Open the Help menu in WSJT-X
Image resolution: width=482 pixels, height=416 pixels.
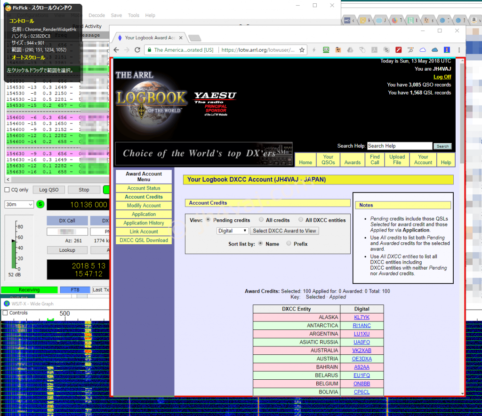point(150,16)
